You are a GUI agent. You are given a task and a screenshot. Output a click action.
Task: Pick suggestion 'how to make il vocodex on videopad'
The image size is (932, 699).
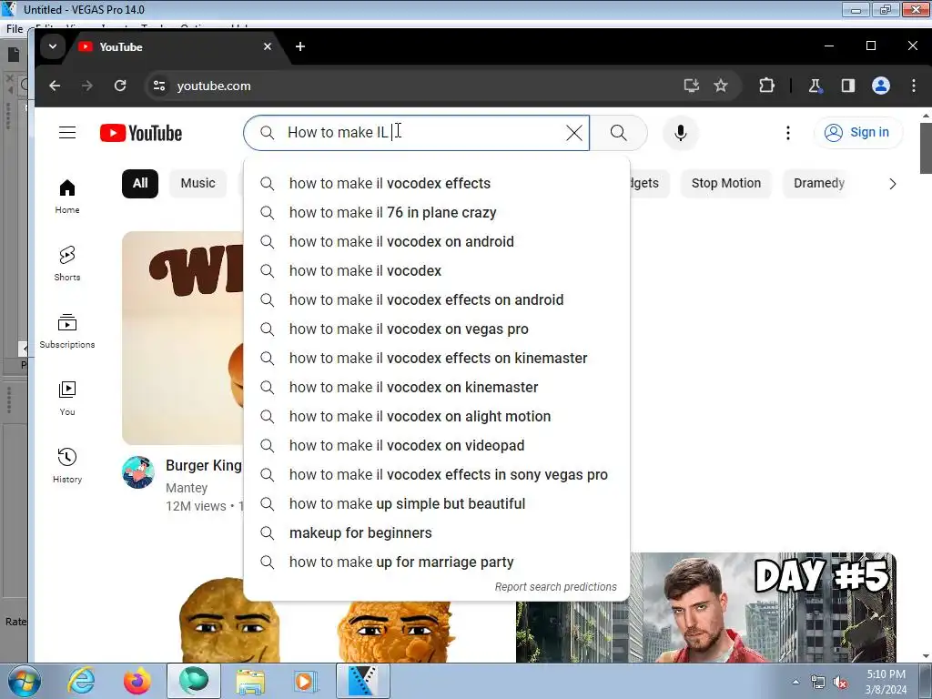point(436,445)
